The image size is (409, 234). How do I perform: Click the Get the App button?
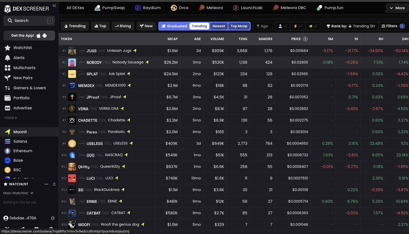(29, 35)
